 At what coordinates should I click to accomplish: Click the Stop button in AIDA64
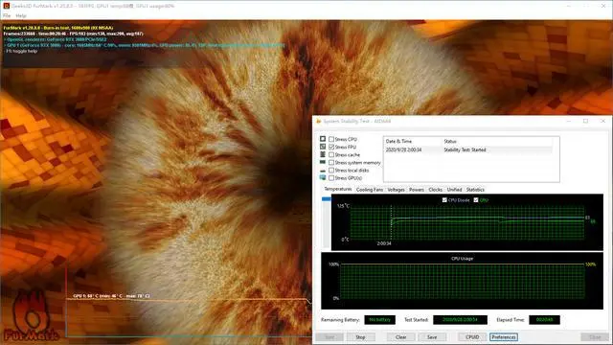(x=360, y=337)
